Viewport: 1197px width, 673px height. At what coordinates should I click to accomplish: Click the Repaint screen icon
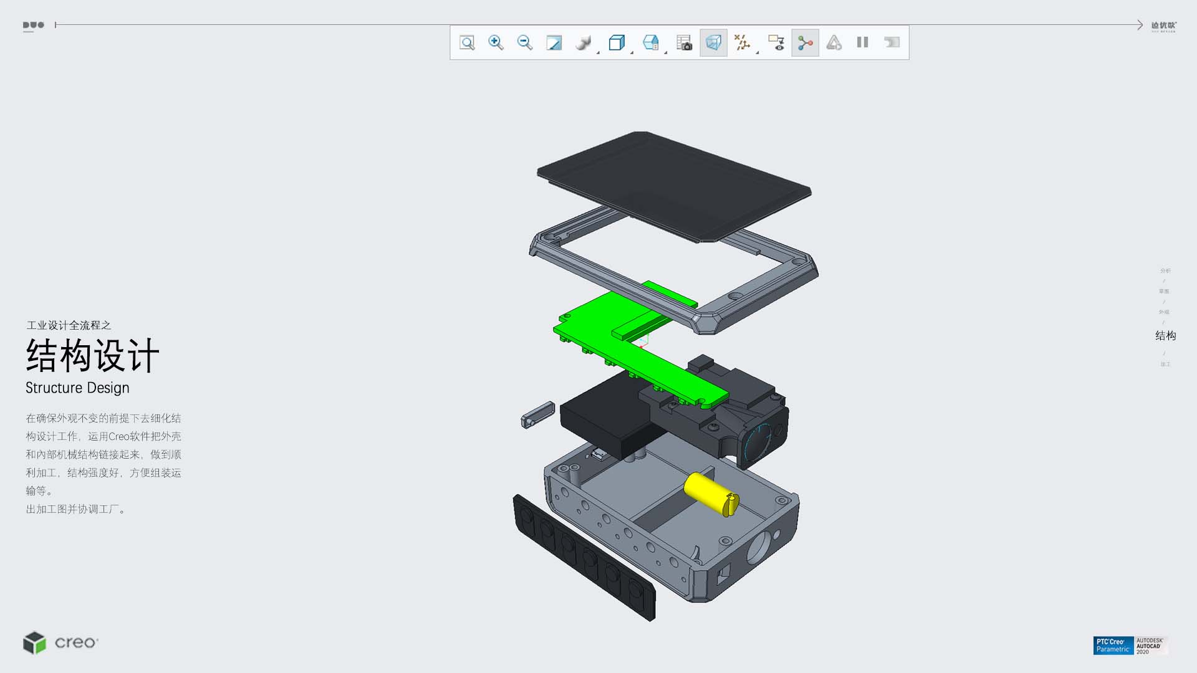[554, 42]
